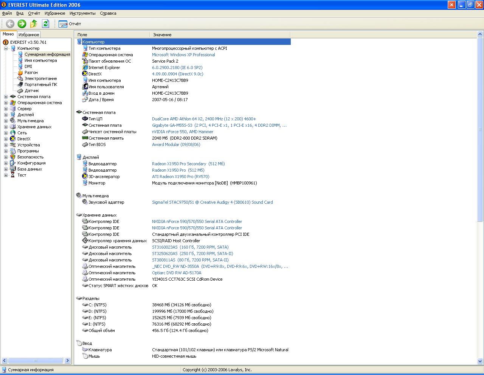Open the Отчёт report toolbar button
The width and height of the screenshot is (484, 375).
coord(70,24)
